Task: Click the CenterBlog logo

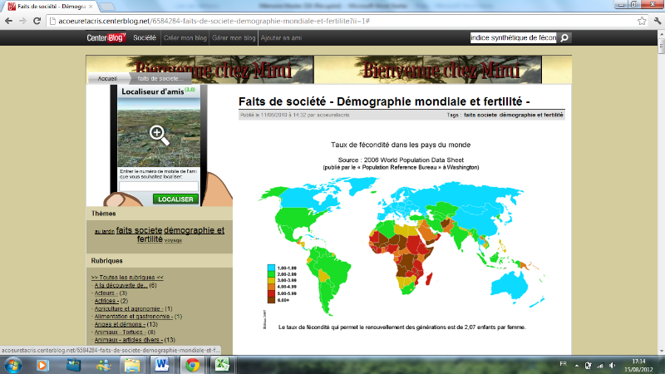Action: click(x=106, y=37)
